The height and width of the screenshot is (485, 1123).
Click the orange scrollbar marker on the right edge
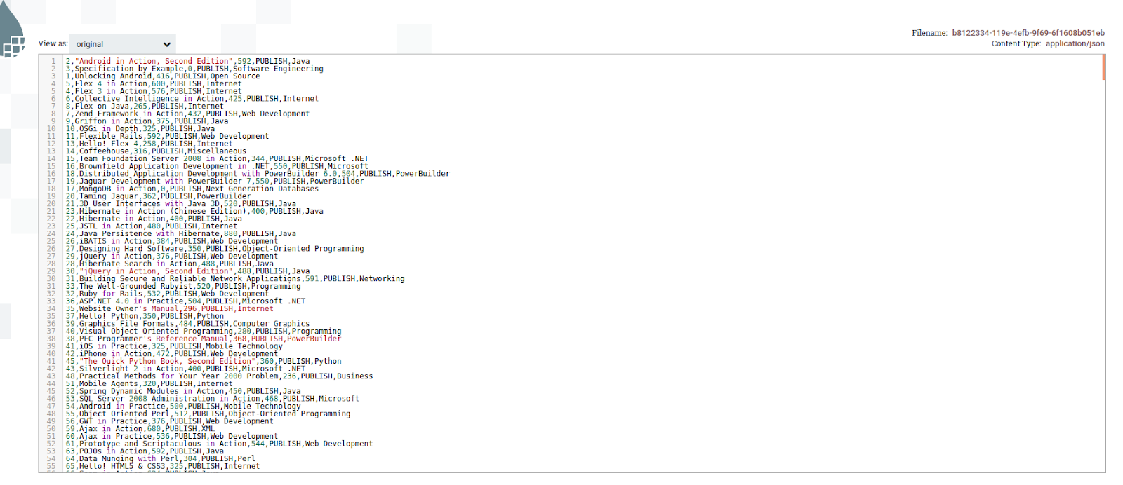click(1103, 67)
